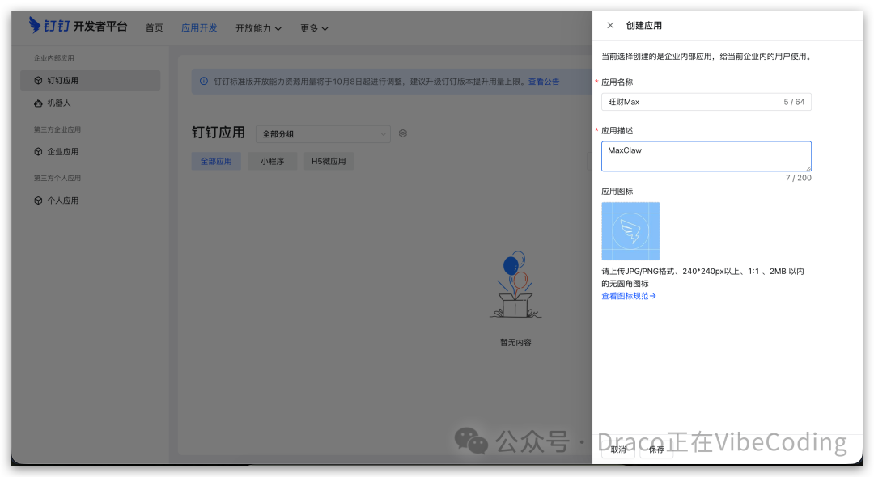Click the application icon thumbnail
Image resolution: width=874 pixels, height=477 pixels.
tap(630, 231)
